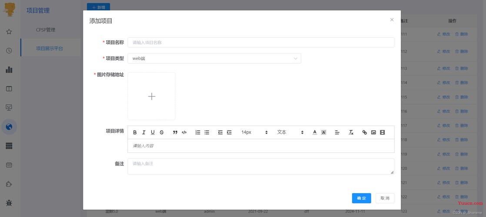Open the text color picker

[x=315, y=132]
